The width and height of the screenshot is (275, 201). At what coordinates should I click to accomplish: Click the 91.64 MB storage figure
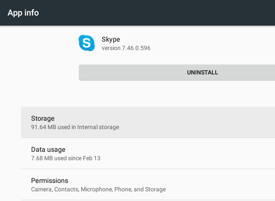click(43, 127)
